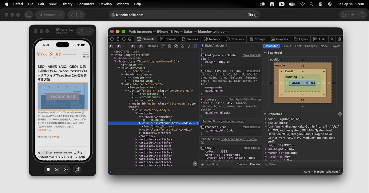Expand the color computed property
Screen dimensions: 369x193
tap(266, 119)
